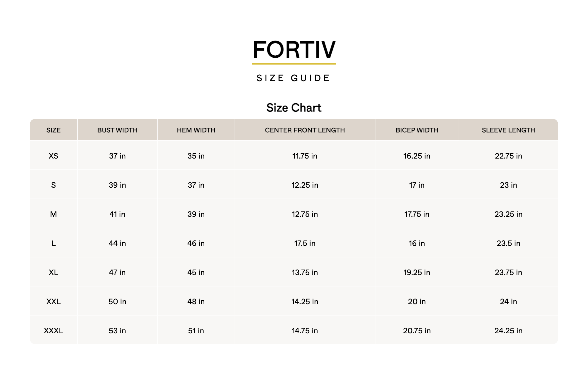Select the 46 in hem width cell
The image size is (588, 383).
coord(196,243)
